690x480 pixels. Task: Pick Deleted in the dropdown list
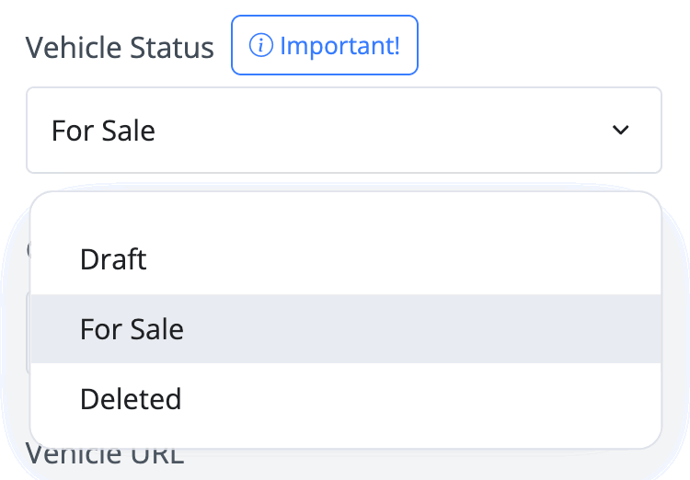[x=346, y=398]
